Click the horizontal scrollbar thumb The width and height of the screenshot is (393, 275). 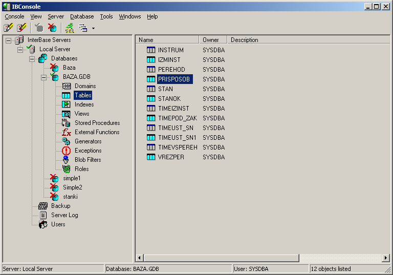(222, 258)
